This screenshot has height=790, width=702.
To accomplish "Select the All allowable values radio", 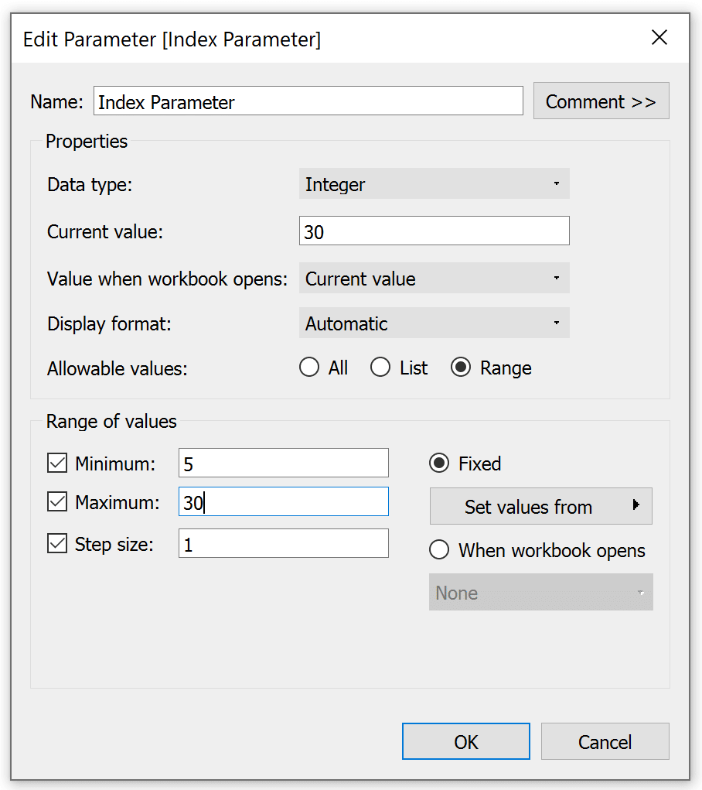I will [x=309, y=368].
